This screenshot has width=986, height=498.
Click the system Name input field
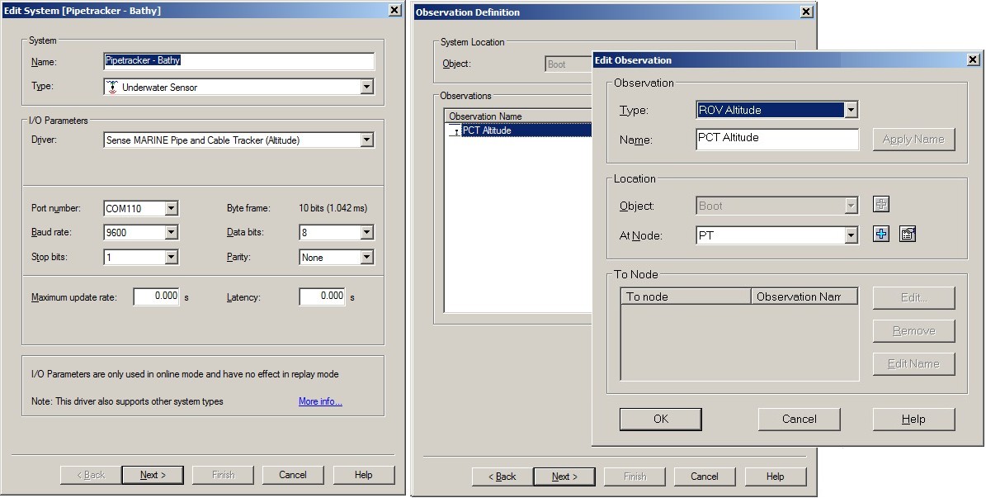[238, 61]
